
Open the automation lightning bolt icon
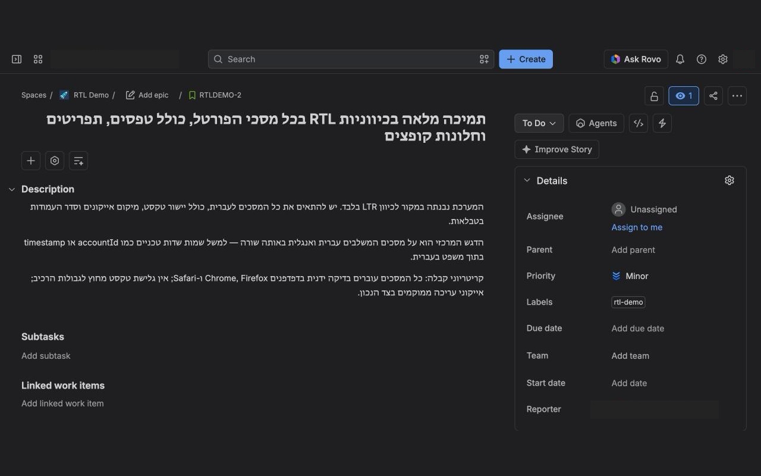pyautogui.click(x=662, y=123)
